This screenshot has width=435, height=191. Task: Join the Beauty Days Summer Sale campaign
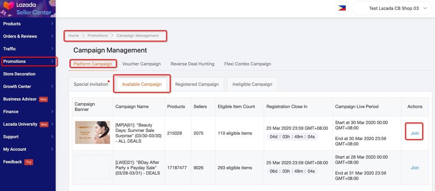tap(415, 133)
